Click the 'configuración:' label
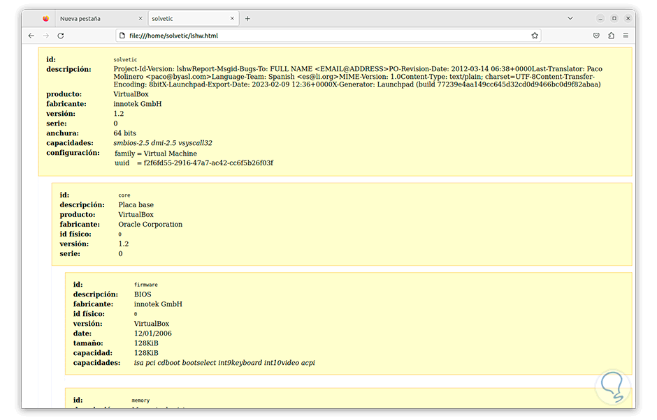Viewport: 657px width, 420px height. (73, 153)
